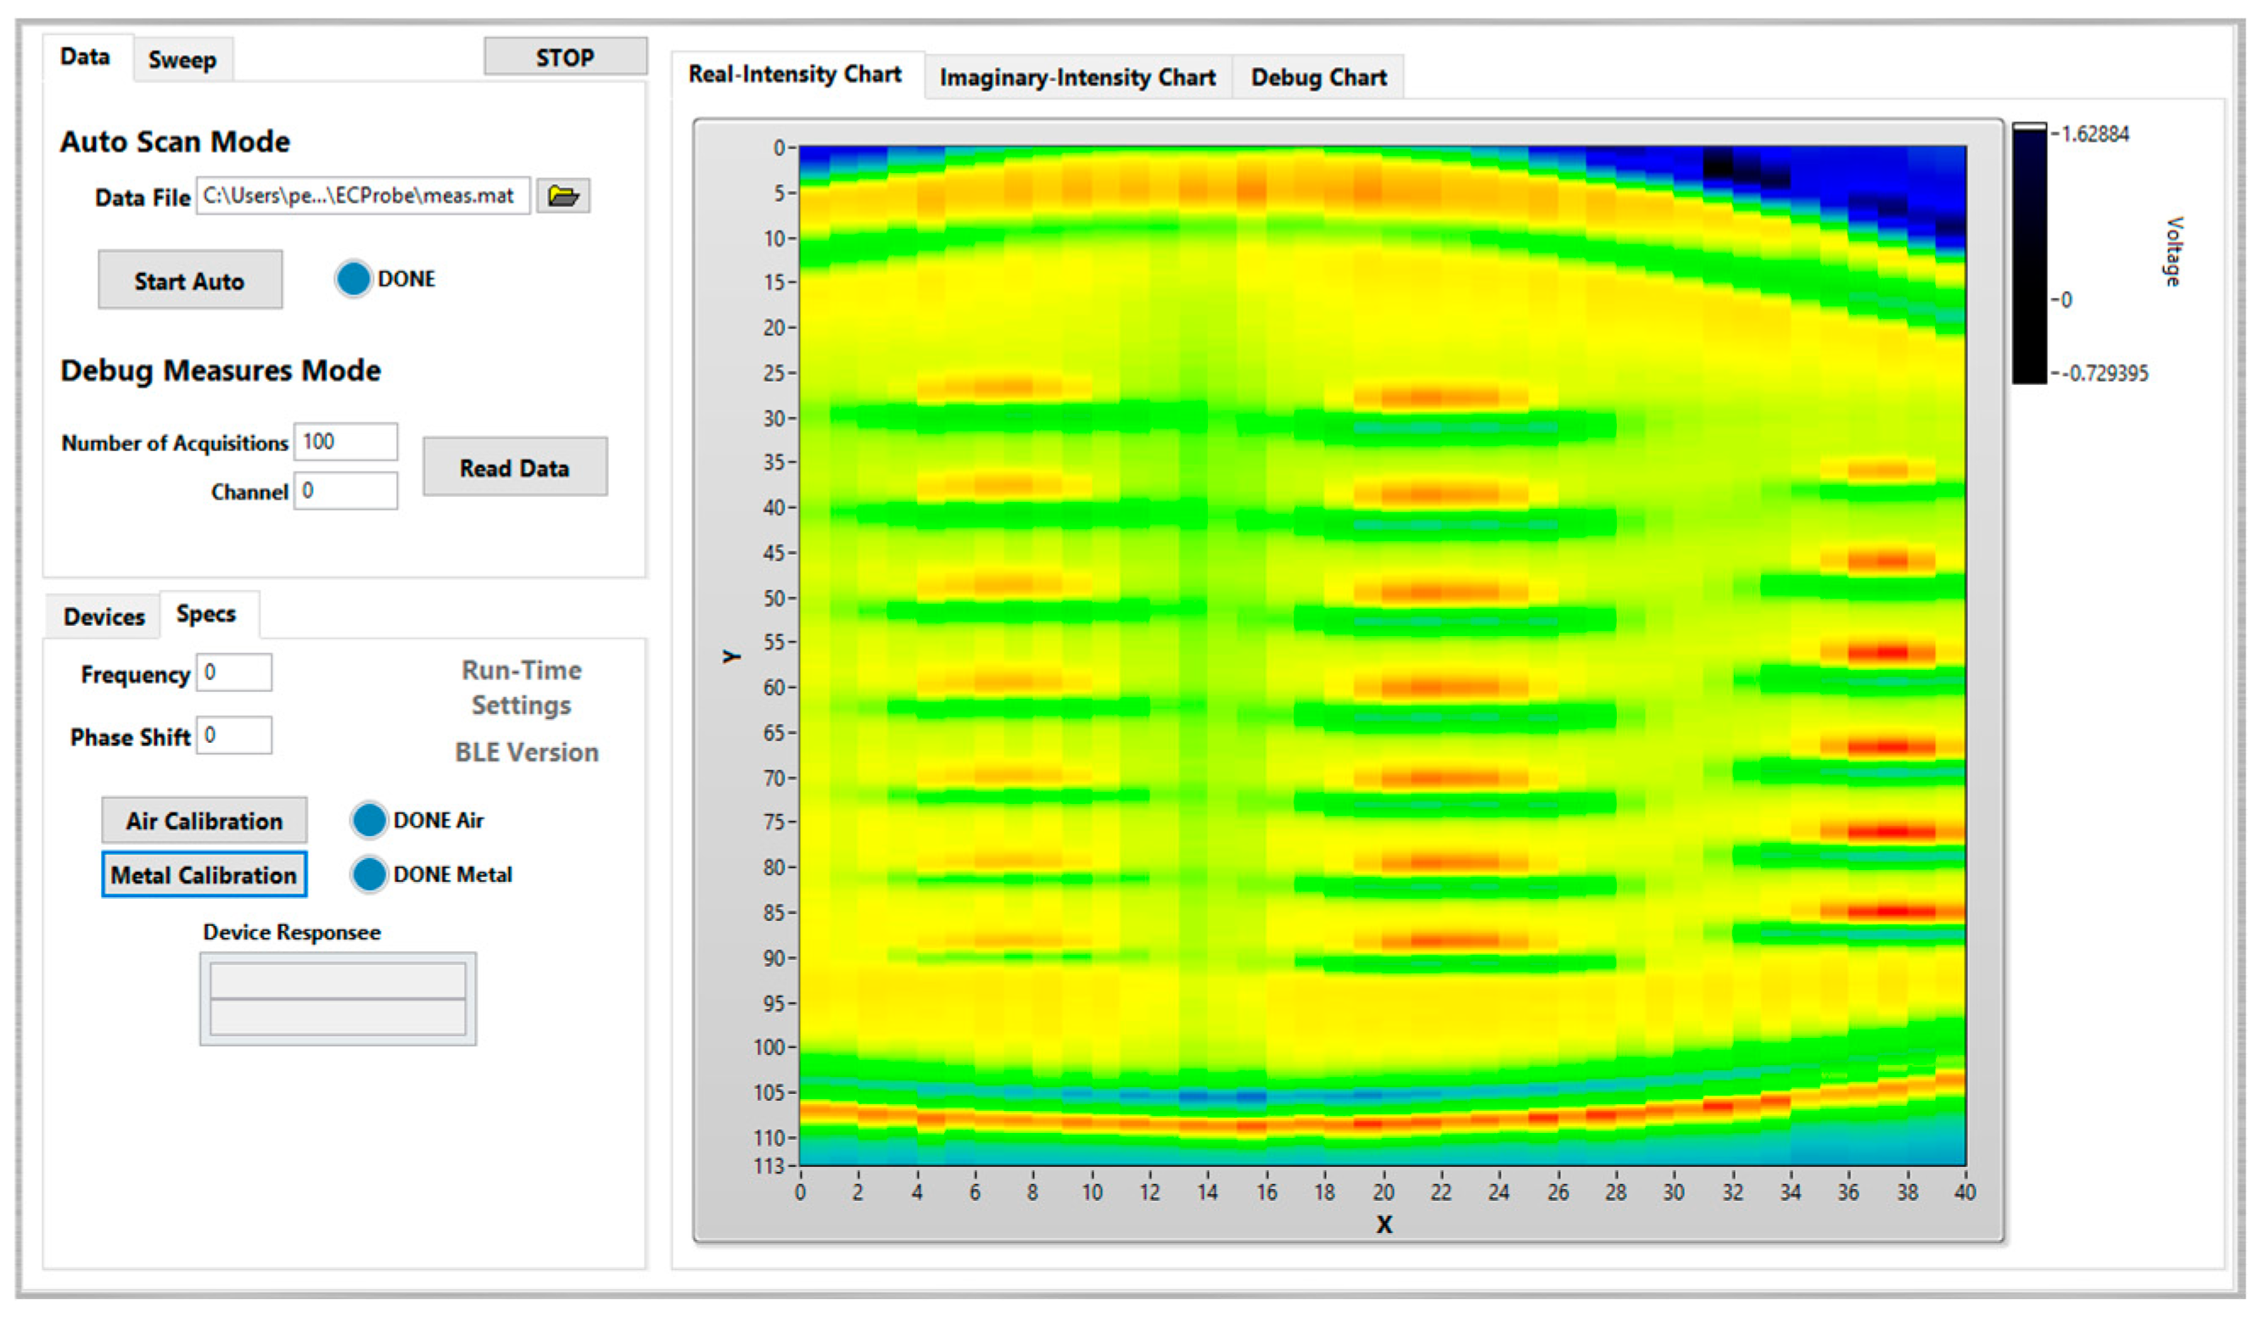2259x1317 pixels.
Task: Click the Data File path field
Action: pyautogui.click(x=362, y=195)
